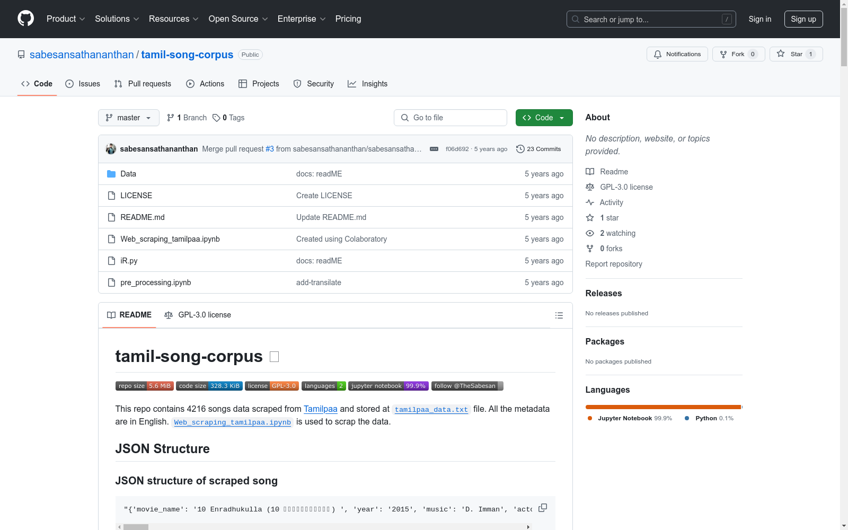Expand the Enterprise menu
The width and height of the screenshot is (848, 530).
click(302, 19)
